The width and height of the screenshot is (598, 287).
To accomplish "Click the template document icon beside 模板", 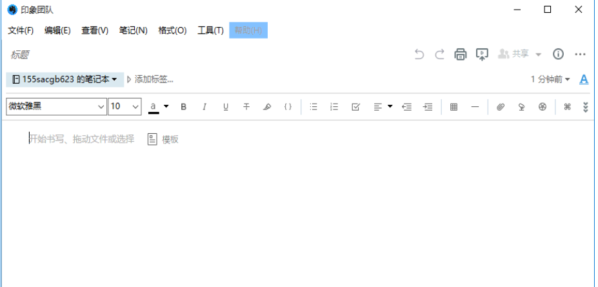I will [x=152, y=139].
